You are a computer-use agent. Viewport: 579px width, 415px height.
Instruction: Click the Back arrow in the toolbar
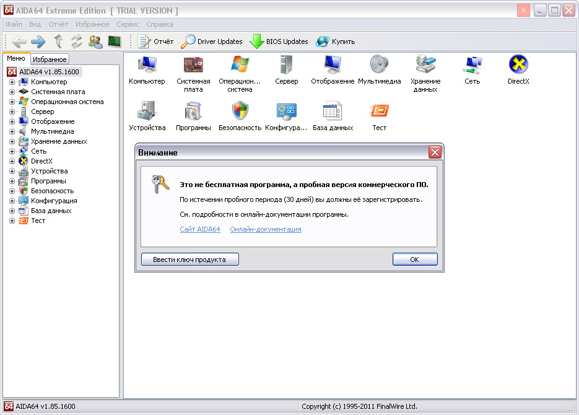click(19, 41)
